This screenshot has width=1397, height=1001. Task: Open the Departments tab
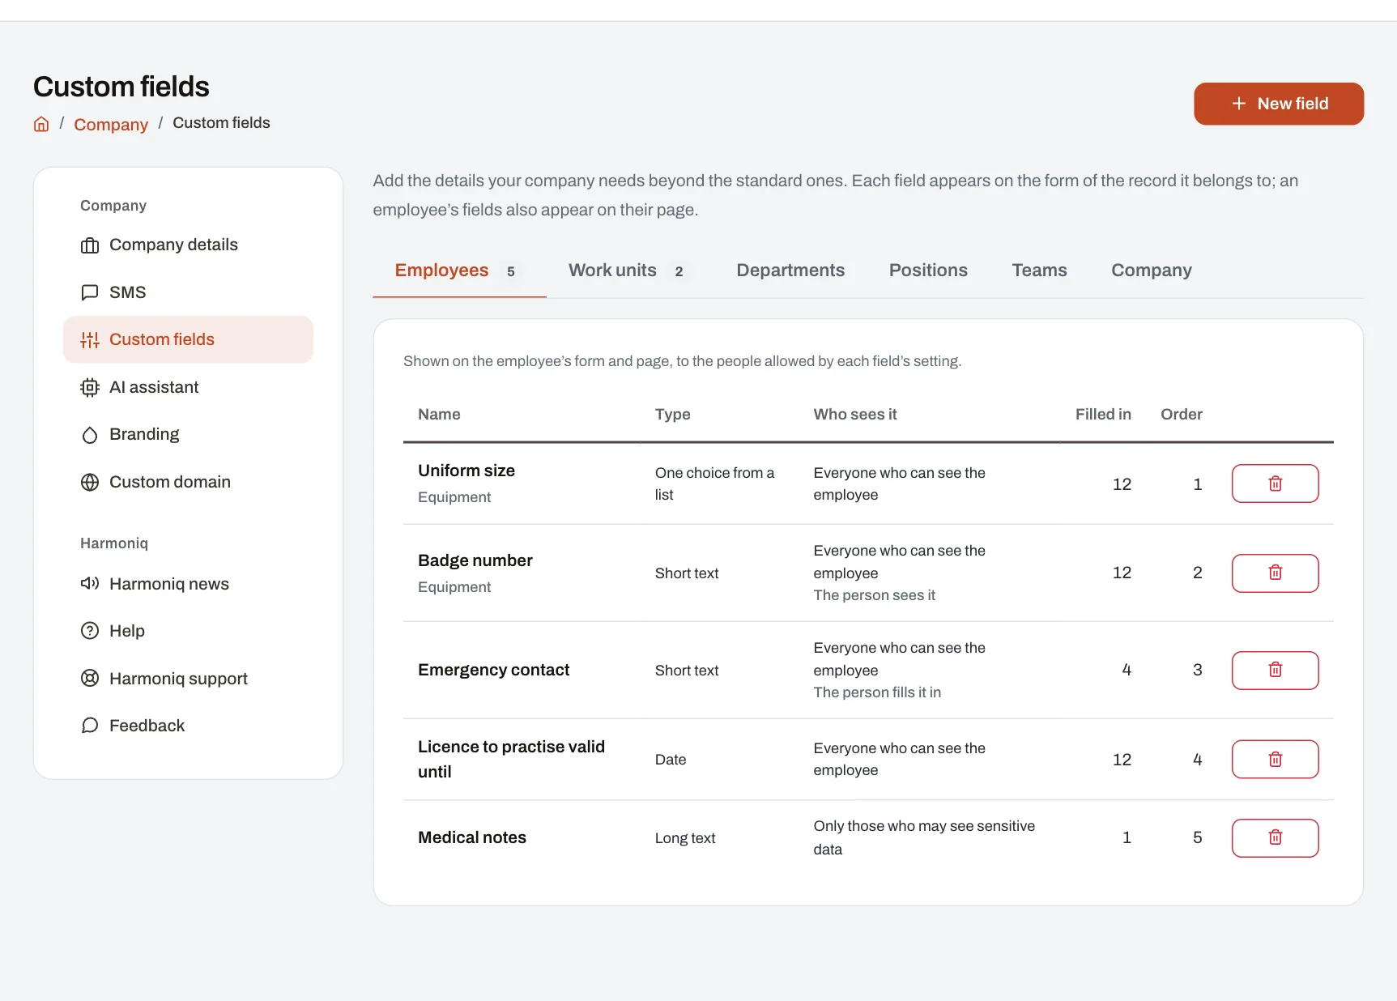pos(790,270)
